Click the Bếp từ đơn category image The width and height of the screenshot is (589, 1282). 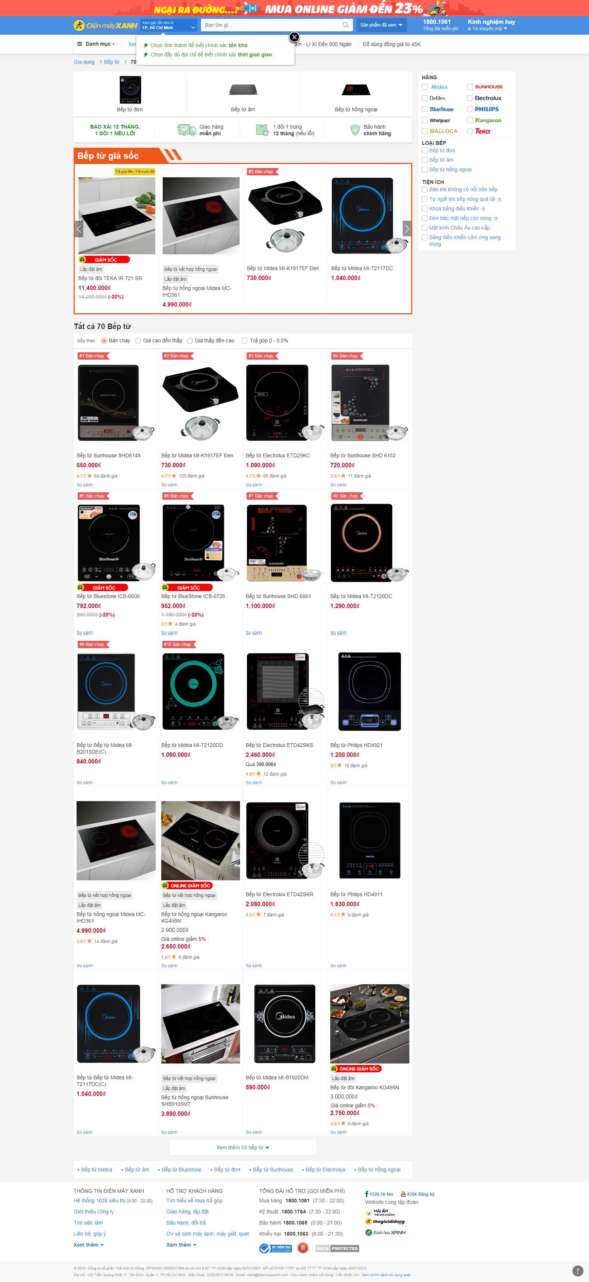pos(130,90)
